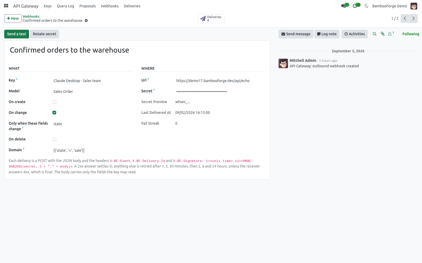Image resolution: width=422 pixels, height=263 pixels.
Task: Open the BambooForge Demo company switcher
Action: pyautogui.click(x=390, y=6)
